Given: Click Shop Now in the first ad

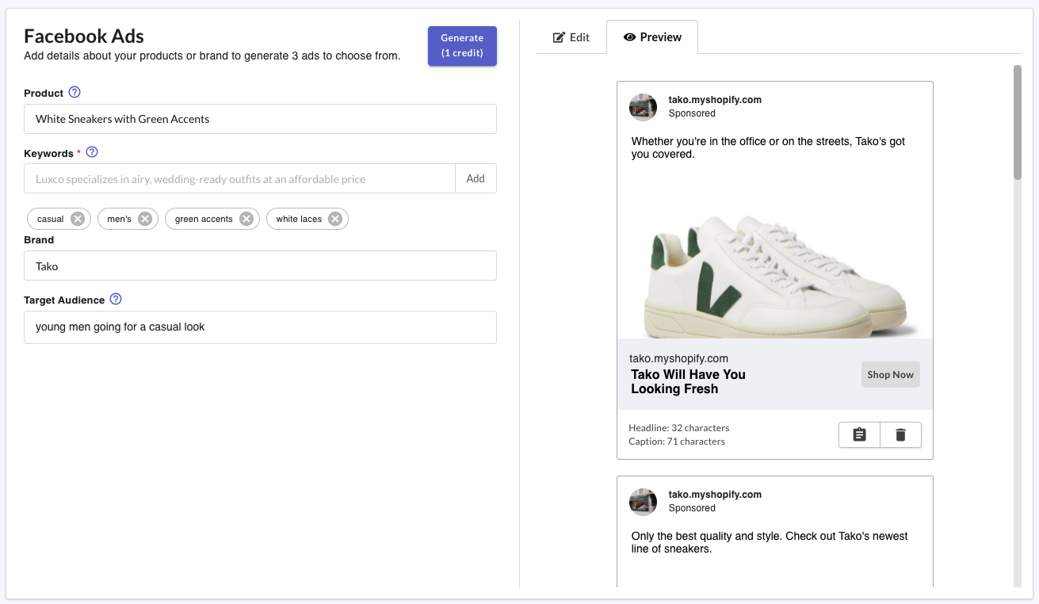Looking at the screenshot, I should [890, 375].
